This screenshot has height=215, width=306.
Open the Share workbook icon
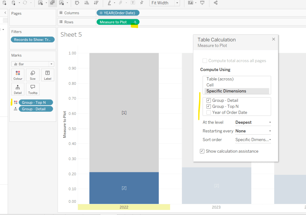pyautogui.click(x=216, y=3)
